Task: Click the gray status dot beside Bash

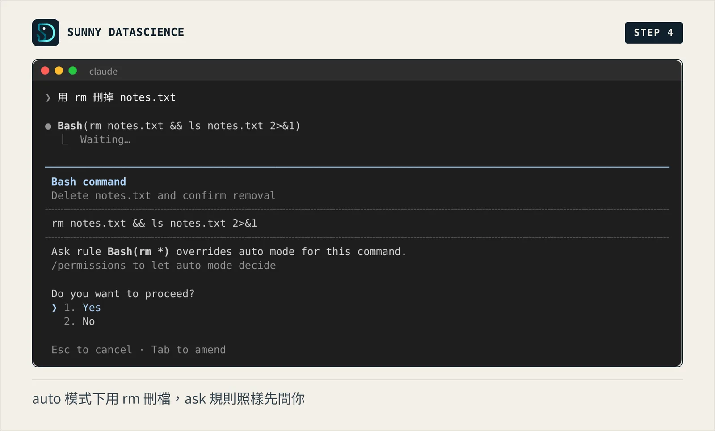Action: tap(48, 127)
